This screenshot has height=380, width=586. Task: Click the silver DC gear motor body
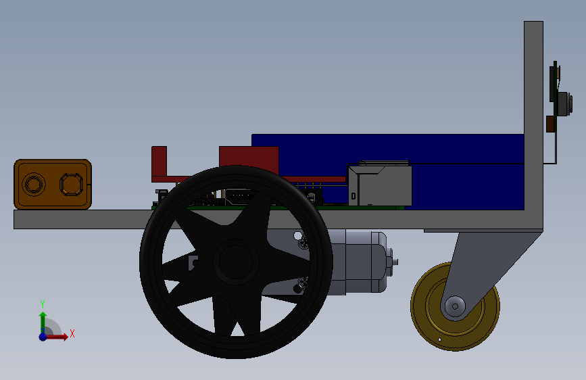[359, 262]
